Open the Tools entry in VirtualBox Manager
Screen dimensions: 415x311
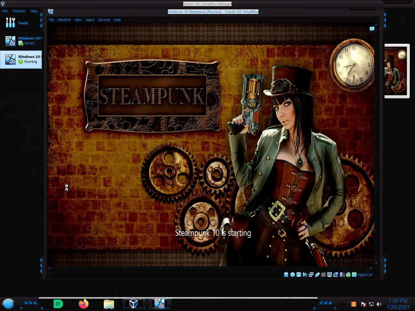click(21, 23)
